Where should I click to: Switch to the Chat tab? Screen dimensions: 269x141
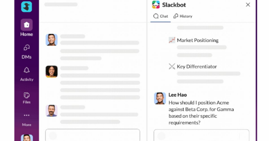tap(160, 16)
